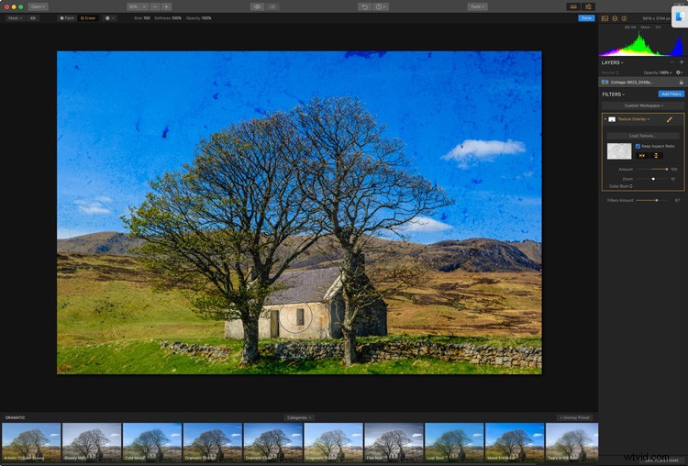
Task: Click the lock icon on the layer
Action: tap(681, 82)
